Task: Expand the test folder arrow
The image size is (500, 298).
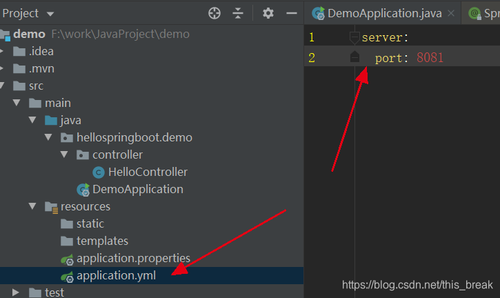Action: (x=15, y=292)
